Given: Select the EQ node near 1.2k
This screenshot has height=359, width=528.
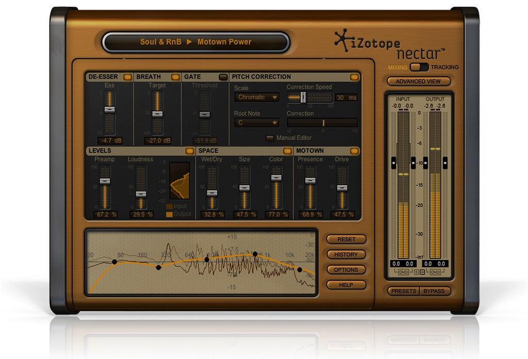Looking at the screenshot, I should [x=207, y=260].
